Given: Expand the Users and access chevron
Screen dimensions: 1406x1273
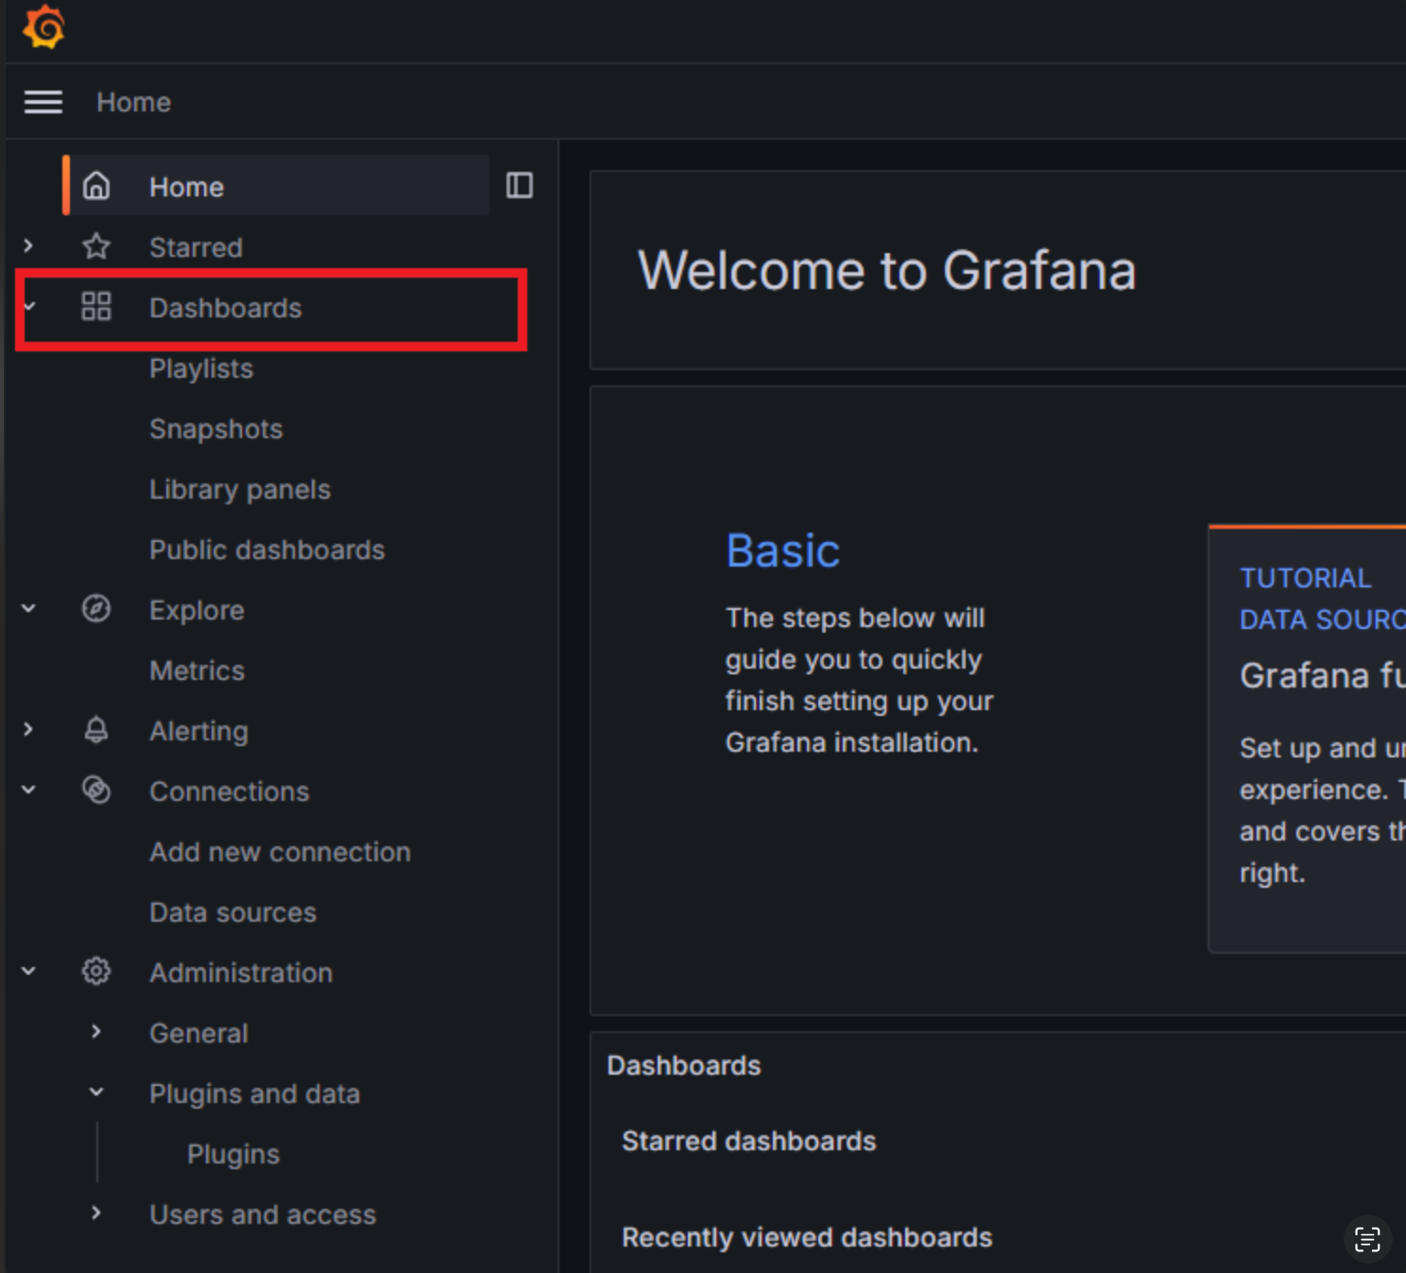Looking at the screenshot, I should (x=96, y=1214).
